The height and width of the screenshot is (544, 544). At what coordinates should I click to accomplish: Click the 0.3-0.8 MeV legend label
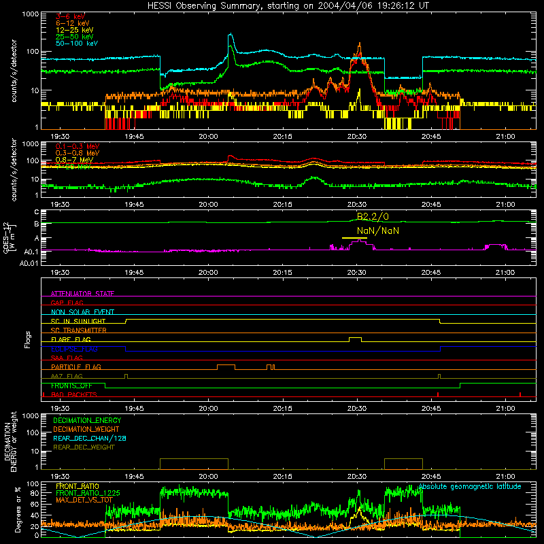78,153
